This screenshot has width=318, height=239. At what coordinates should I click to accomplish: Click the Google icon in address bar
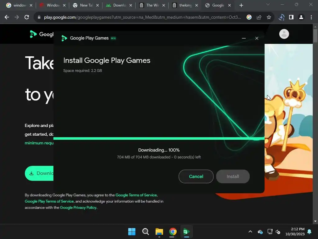point(249,17)
